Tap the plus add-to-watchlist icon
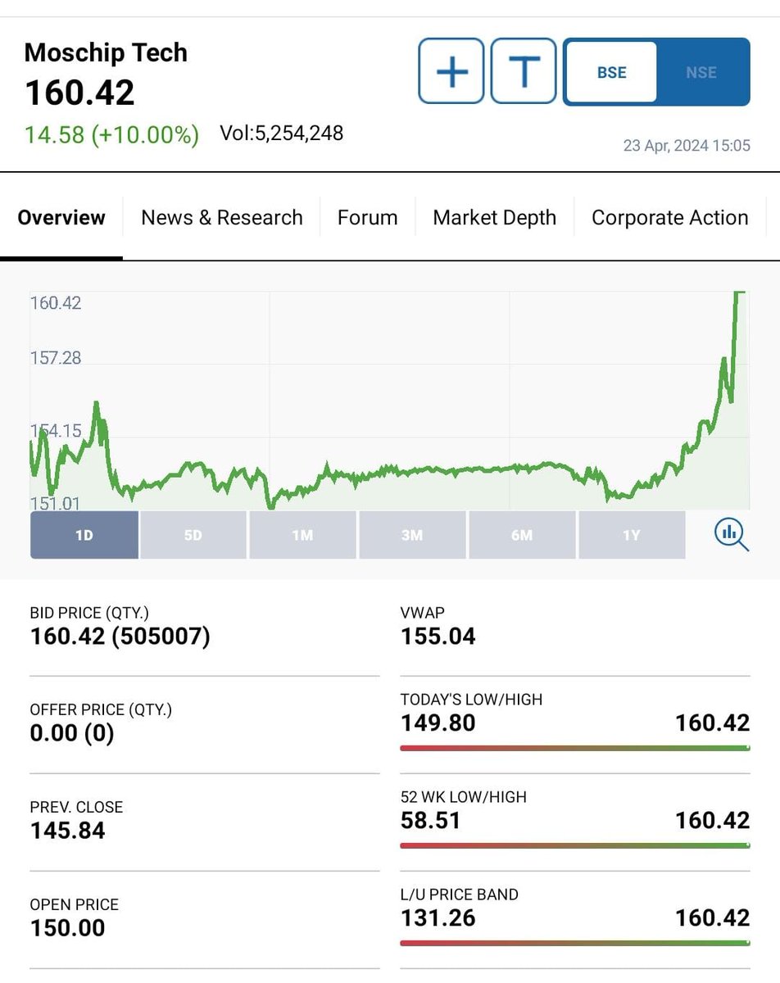The image size is (780, 983). (x=451, y=72)
